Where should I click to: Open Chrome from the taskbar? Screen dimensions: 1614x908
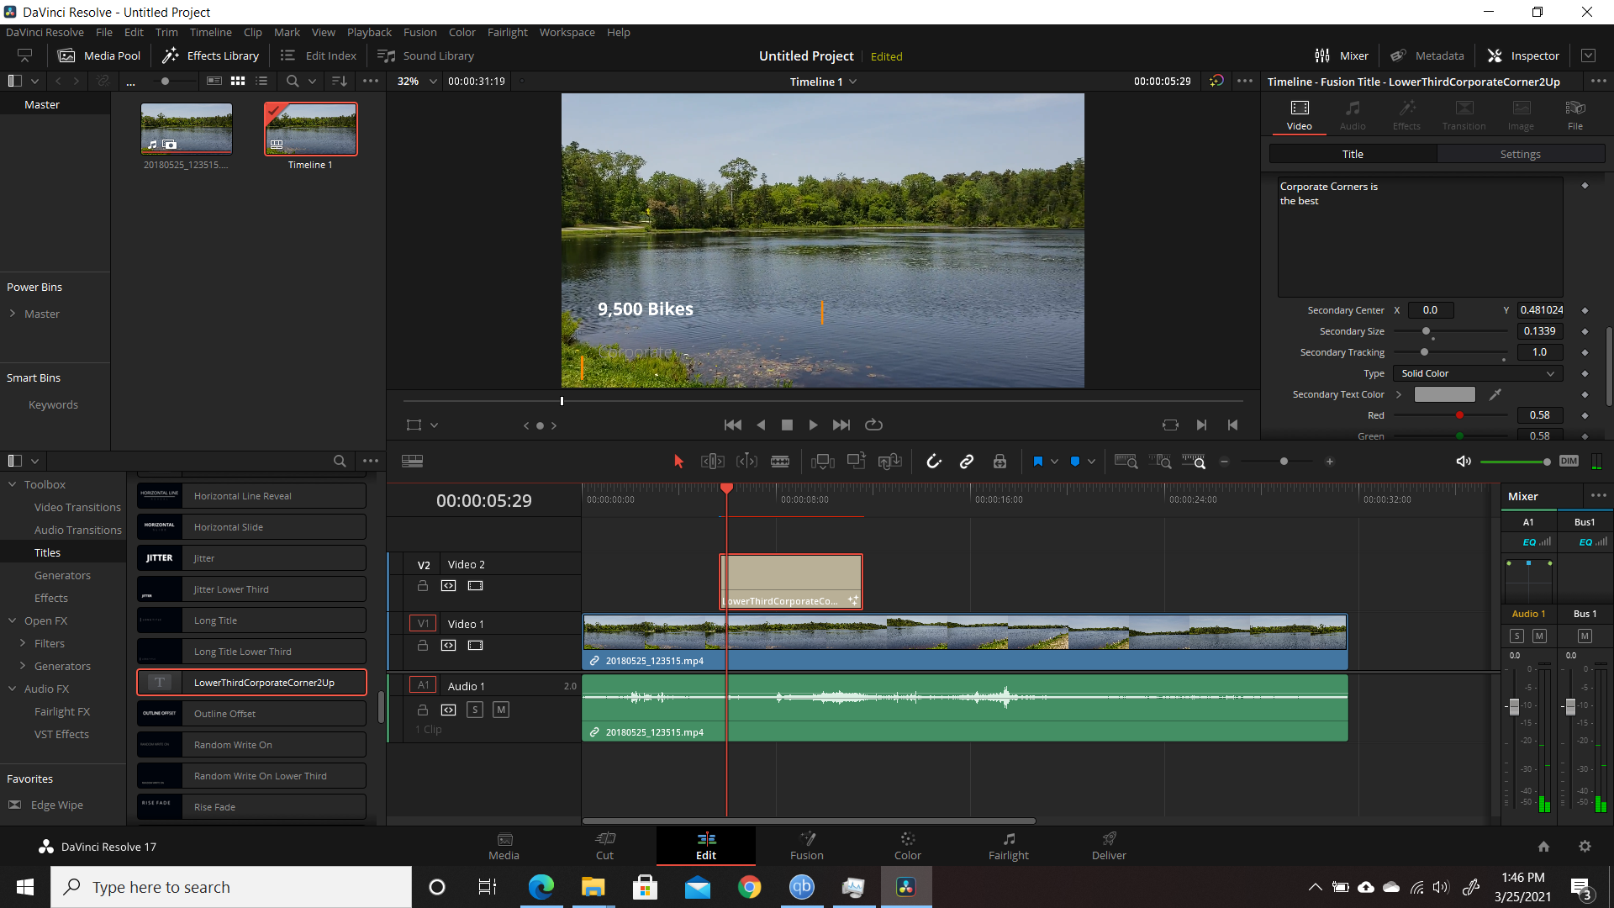(x=749, y=887)
